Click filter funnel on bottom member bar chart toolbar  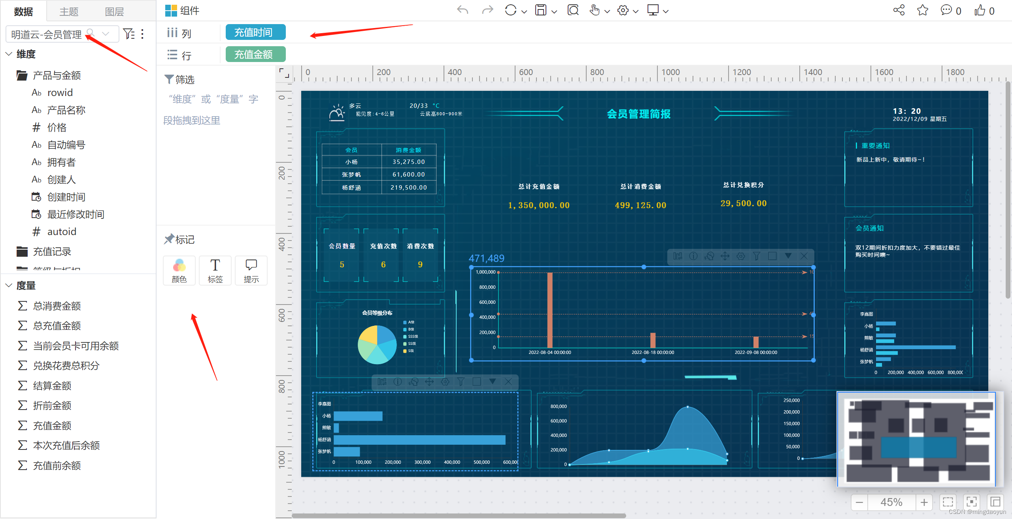(461, 382)
